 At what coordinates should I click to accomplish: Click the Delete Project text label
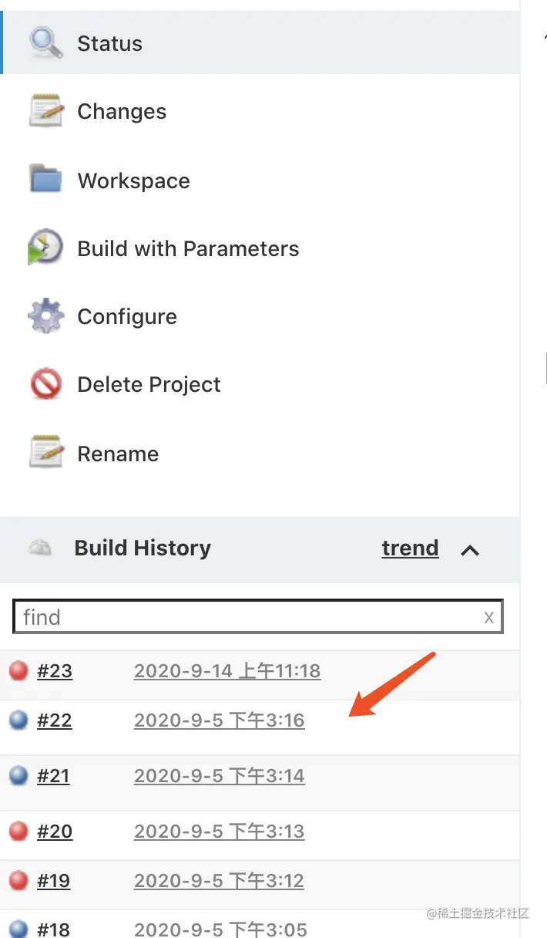pos(149,384)
